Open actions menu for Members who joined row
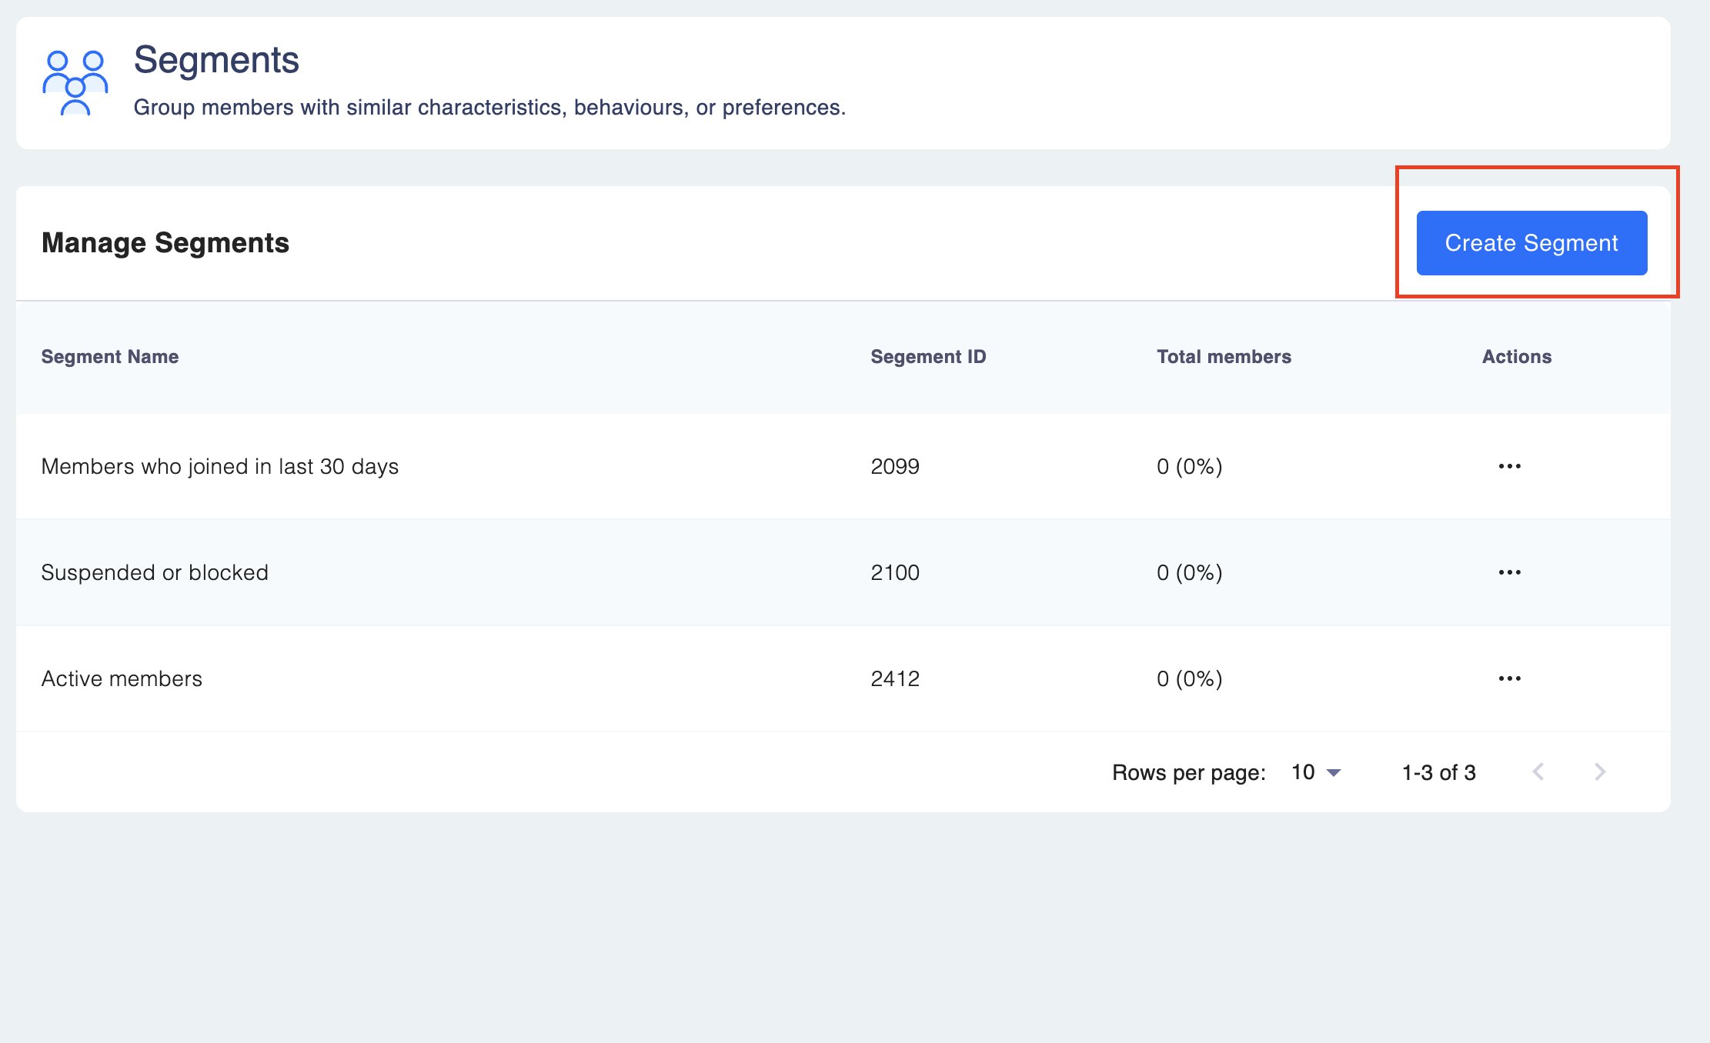 1509,466
